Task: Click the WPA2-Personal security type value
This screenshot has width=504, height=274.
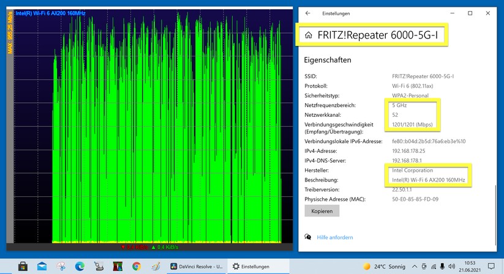Action: point(410,95)
